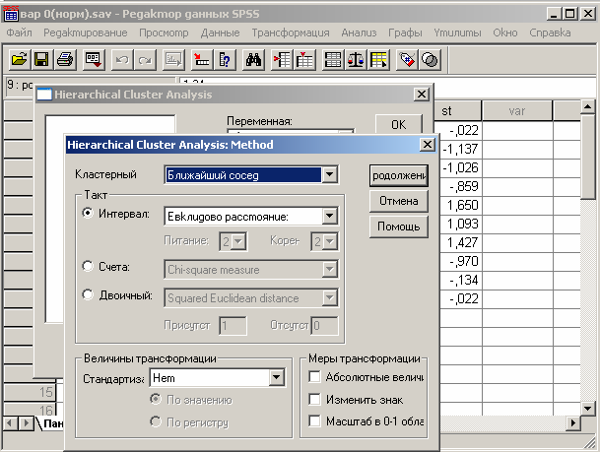Click OK in Hierarchical Cluster Analysis window
Screen dimensions: 600x452
(x=399, y=124)
